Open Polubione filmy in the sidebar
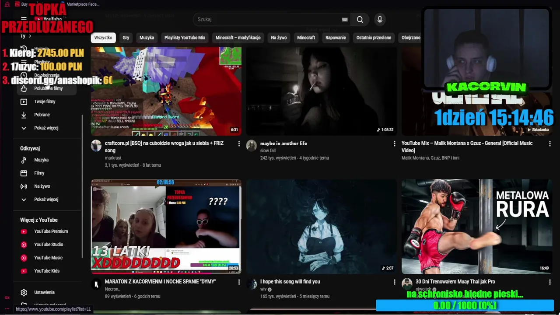560x315 pixels. tap(47, 88)
